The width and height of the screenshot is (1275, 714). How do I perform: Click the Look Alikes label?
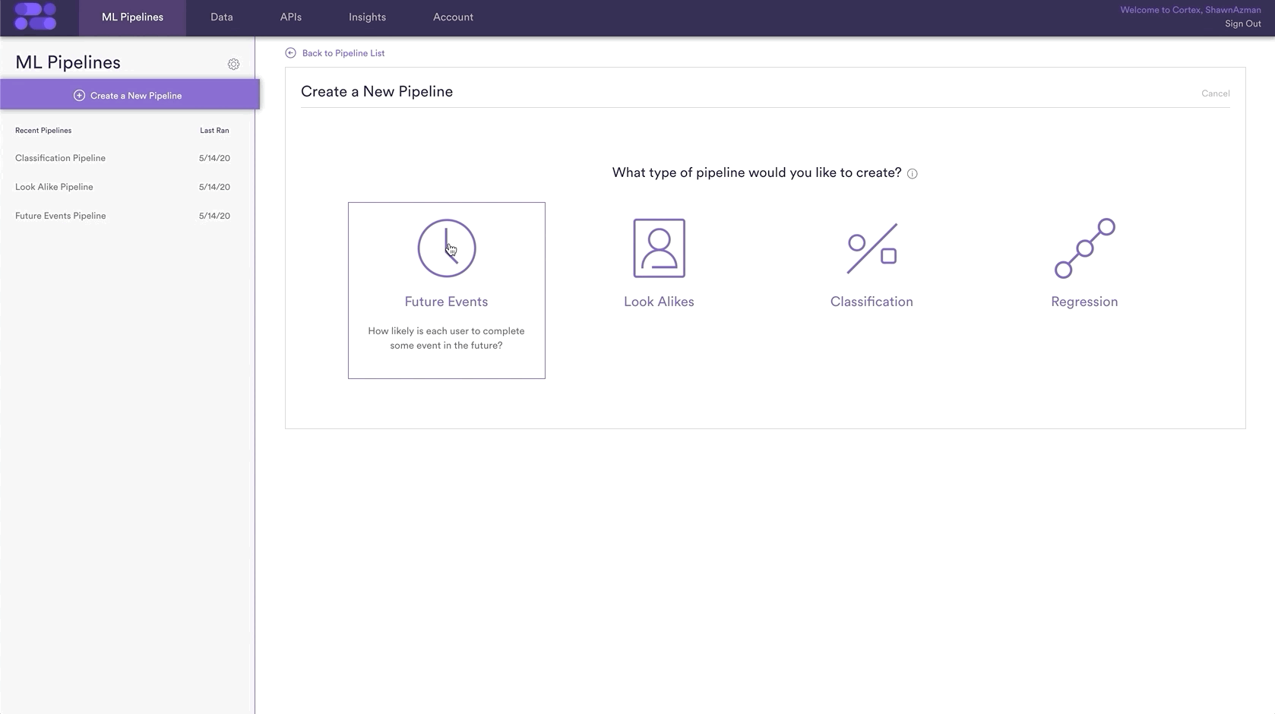click(x=659, y=302)
